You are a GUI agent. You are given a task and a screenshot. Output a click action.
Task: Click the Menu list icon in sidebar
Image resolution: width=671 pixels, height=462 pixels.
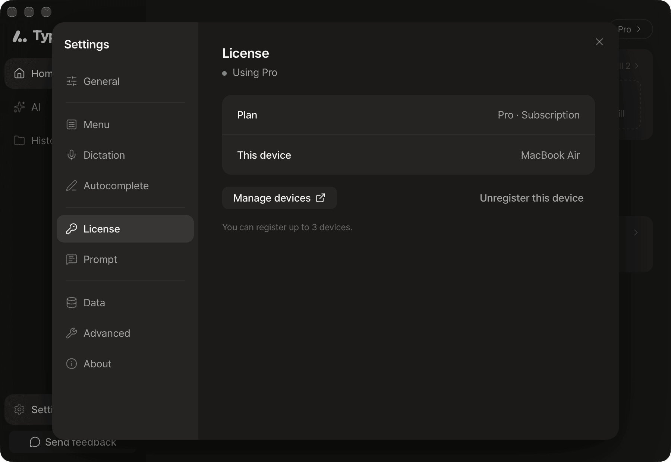click(x=72, y=124)
